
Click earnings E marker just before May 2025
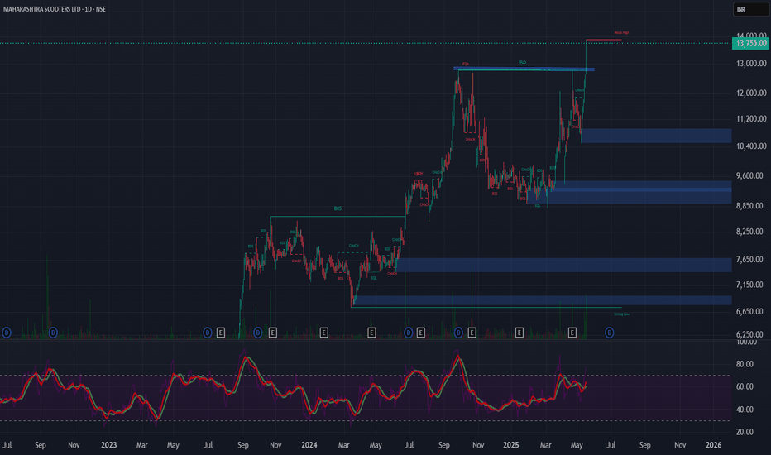572,333
